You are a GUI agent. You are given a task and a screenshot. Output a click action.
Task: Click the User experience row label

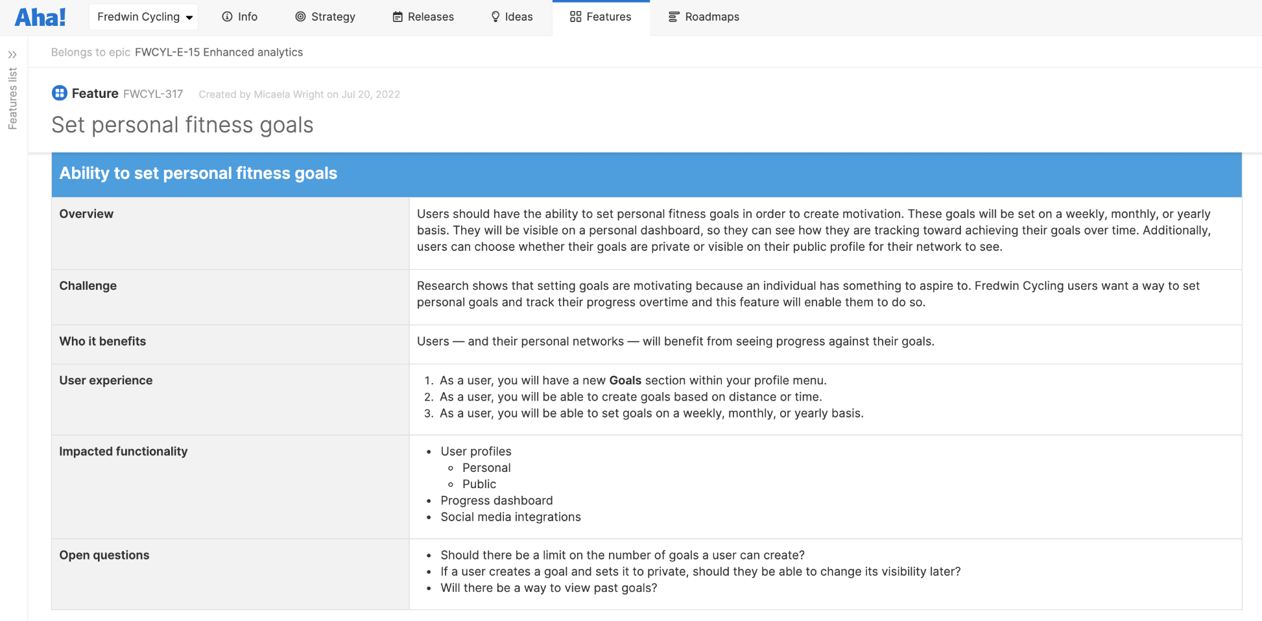coord(106,380)
